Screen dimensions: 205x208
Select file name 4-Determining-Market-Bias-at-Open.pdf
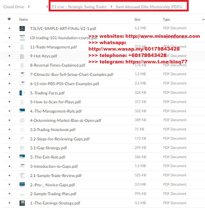(x=66, y=121)
